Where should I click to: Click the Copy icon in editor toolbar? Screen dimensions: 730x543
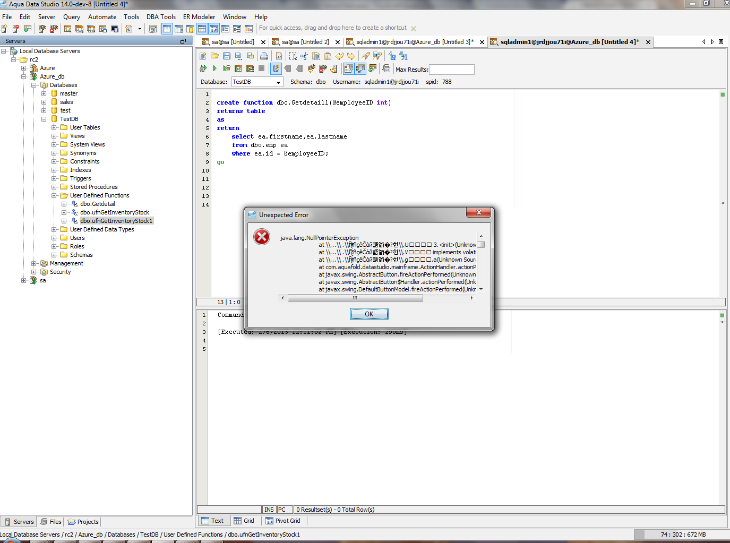pyautogui.click(x=316, y=56)
